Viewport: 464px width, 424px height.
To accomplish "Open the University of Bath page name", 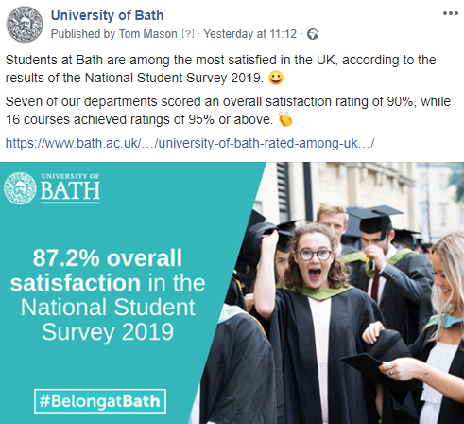I will pos(107,15).
